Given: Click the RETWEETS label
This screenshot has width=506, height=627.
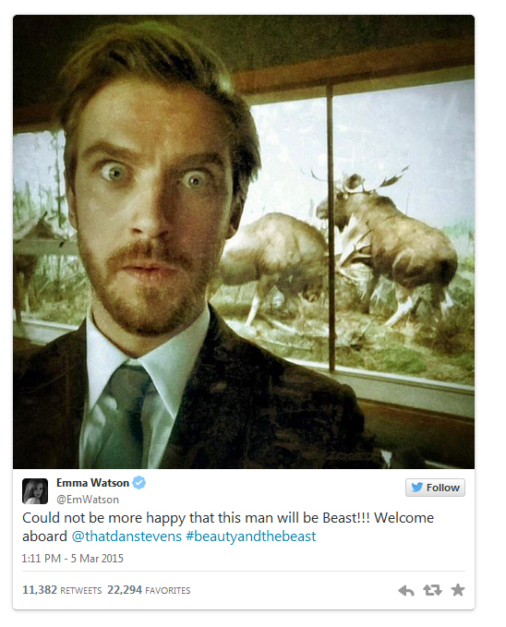Looking at the screenshot, I should (81, 591).
